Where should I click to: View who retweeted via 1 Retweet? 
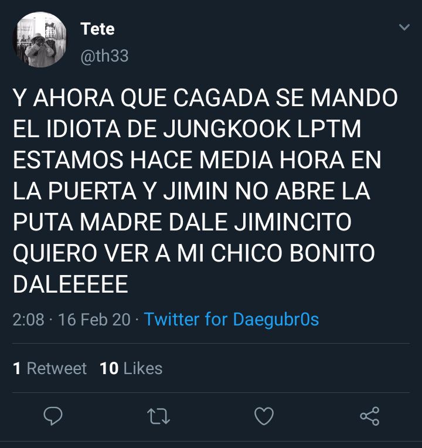[50, 368]
